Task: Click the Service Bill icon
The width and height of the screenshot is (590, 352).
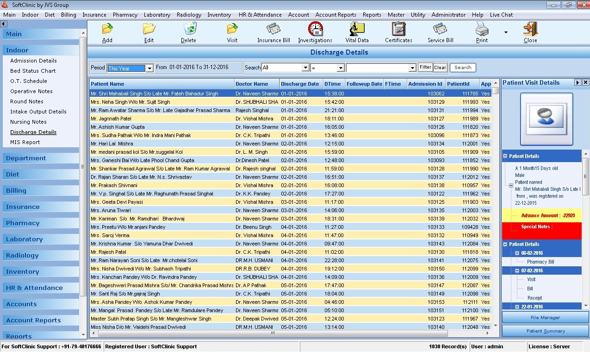Action: click(x=440, y=29)
